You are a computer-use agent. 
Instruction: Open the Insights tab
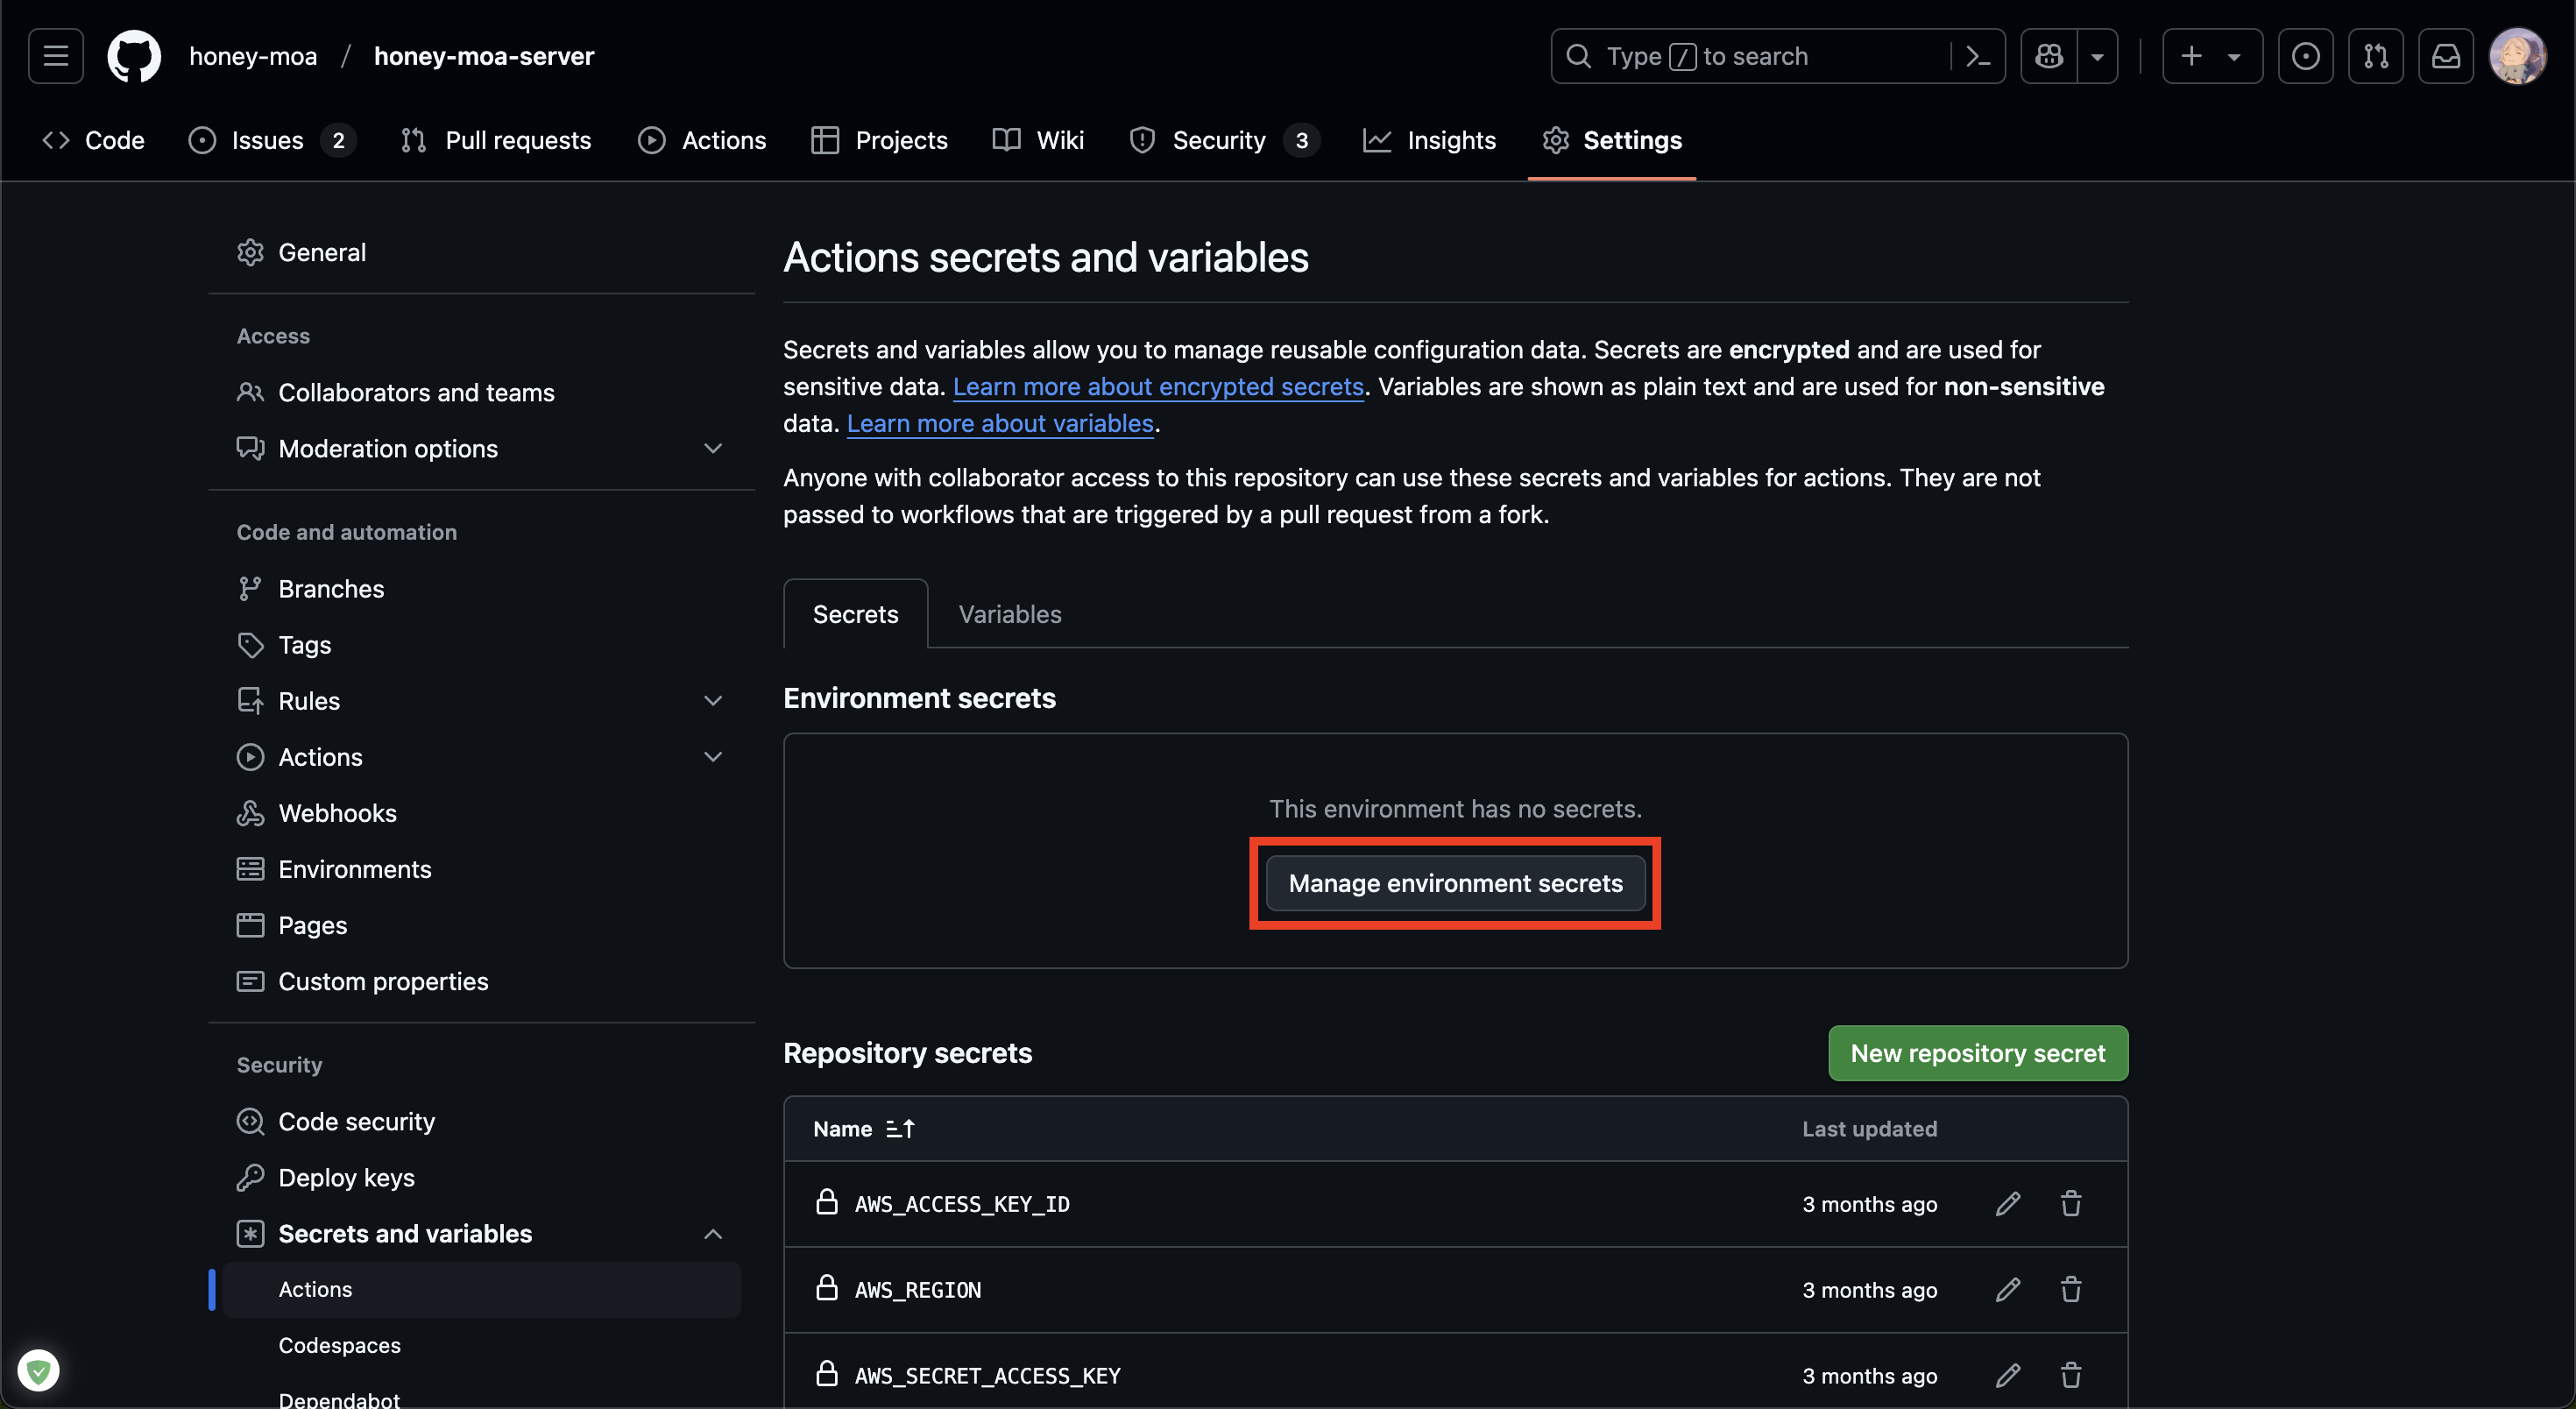click(1430, 140)
